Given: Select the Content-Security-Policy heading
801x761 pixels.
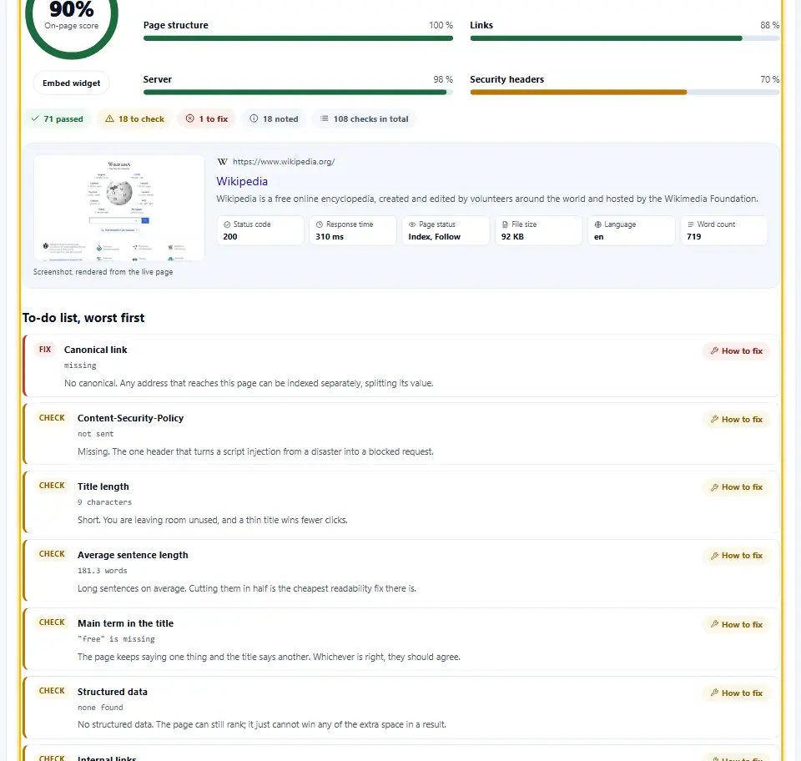Looking at the screenshot, I should point(130,418).
